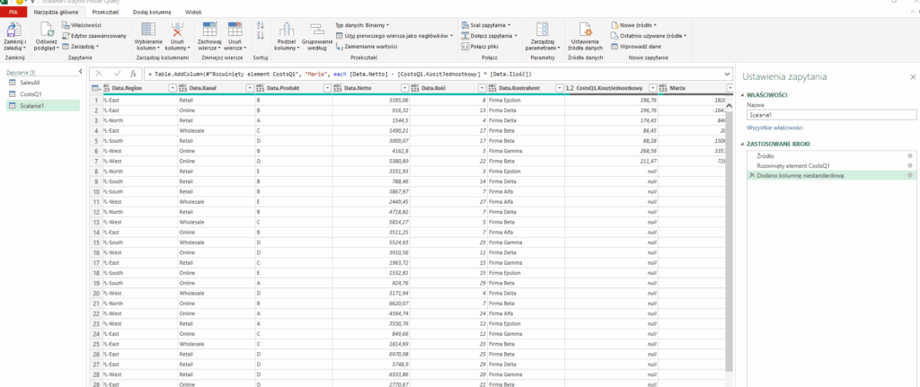Collapse the Zapytania queries pane
Image resolution: width=920 pixels, height=387 pixels.
click(80, 72)
